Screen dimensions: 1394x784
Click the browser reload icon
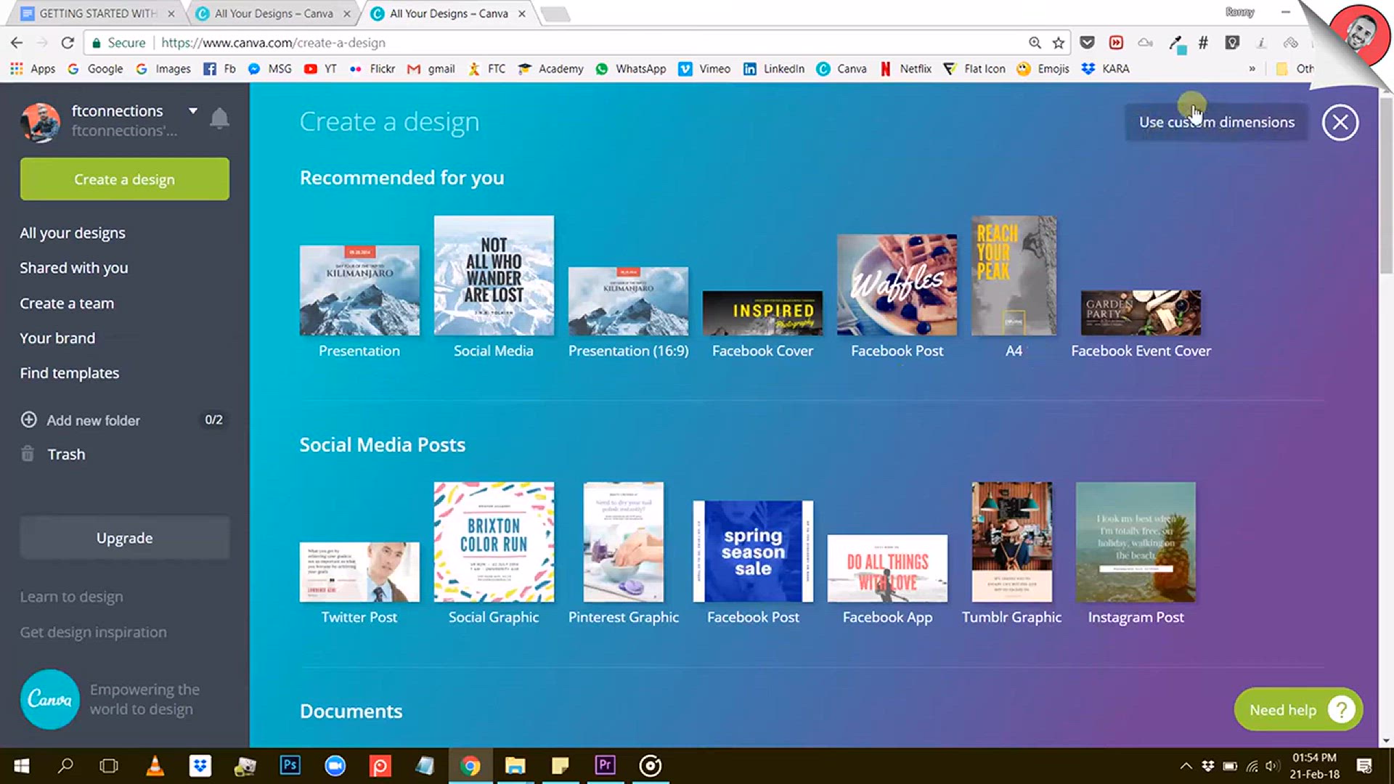point(68,43)
